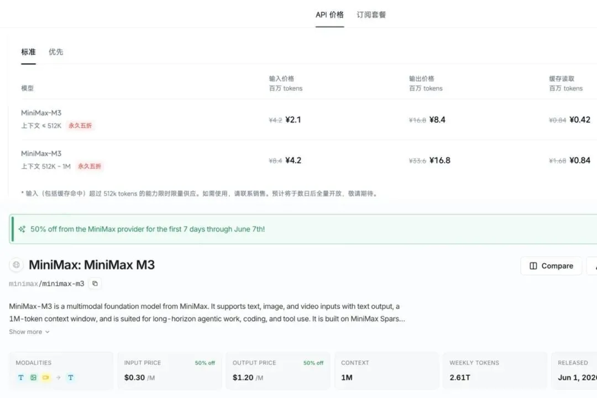Image resolution: width=597 pixels, height=398 pixels.
Task: Click the 1M context value
Action: 347,378
